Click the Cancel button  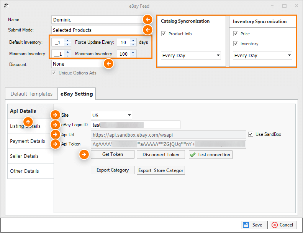coord(283,225)
